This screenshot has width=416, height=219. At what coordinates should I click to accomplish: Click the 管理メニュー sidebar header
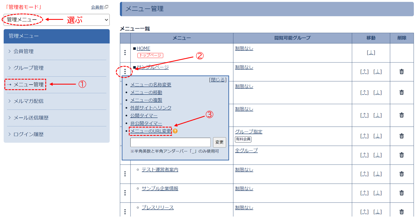point(57,36)
